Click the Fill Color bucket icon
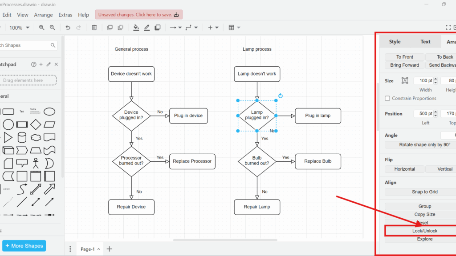Viewport: 456px width, 256px height. pyautogui.click(x=136, y=28)
